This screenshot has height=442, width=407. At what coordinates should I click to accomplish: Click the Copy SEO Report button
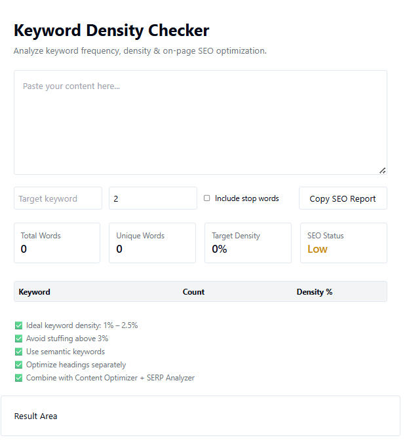pyautogui.click(x=343, y=198)
